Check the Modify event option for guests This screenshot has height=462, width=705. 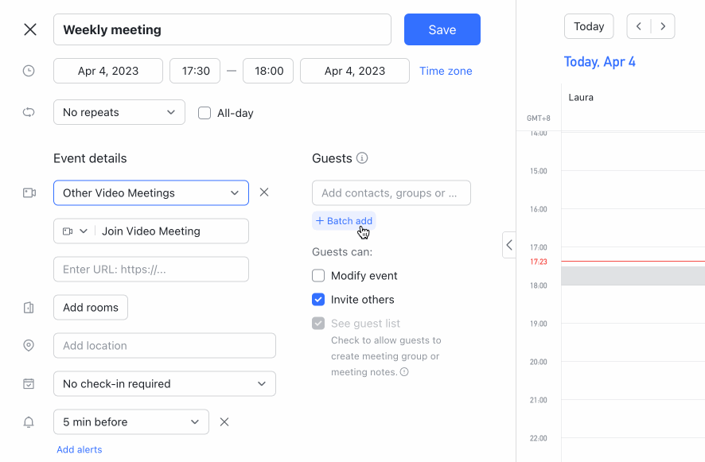[318, 275]
